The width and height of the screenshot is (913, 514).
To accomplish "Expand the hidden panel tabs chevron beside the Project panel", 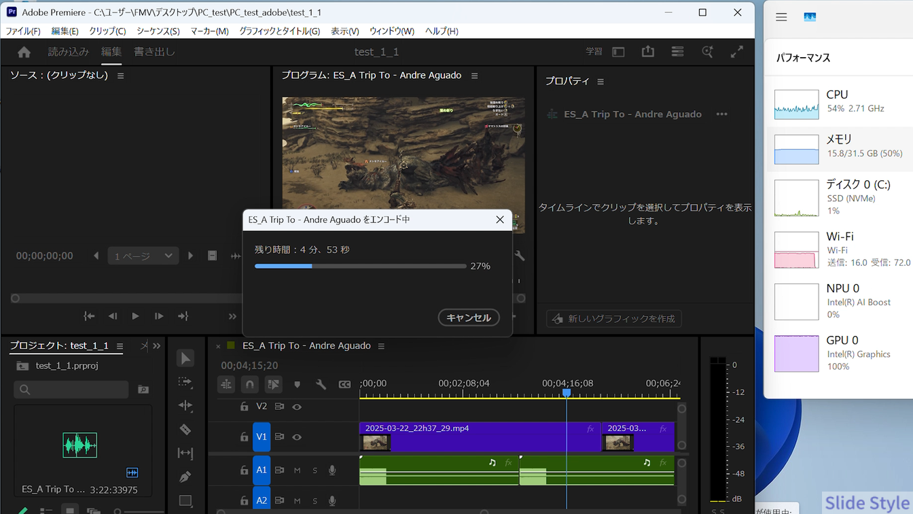I will [157, 346].
